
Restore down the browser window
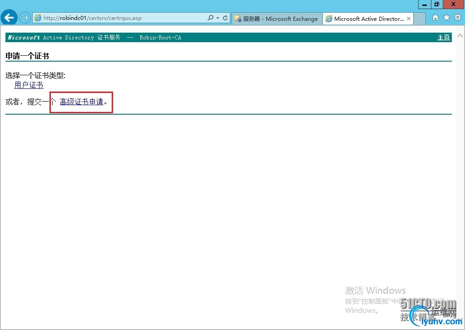tap(437, 4)
